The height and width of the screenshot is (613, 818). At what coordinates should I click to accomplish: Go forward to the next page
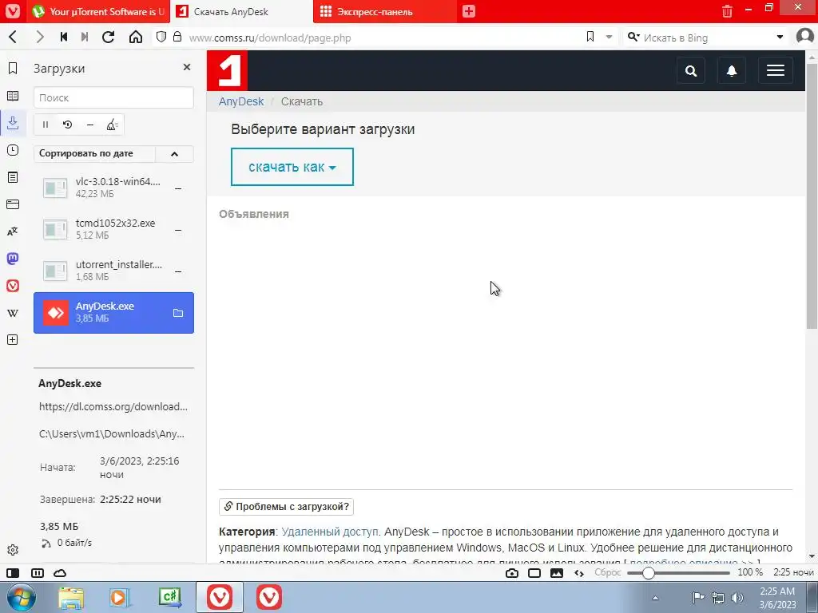click(40, 37)
